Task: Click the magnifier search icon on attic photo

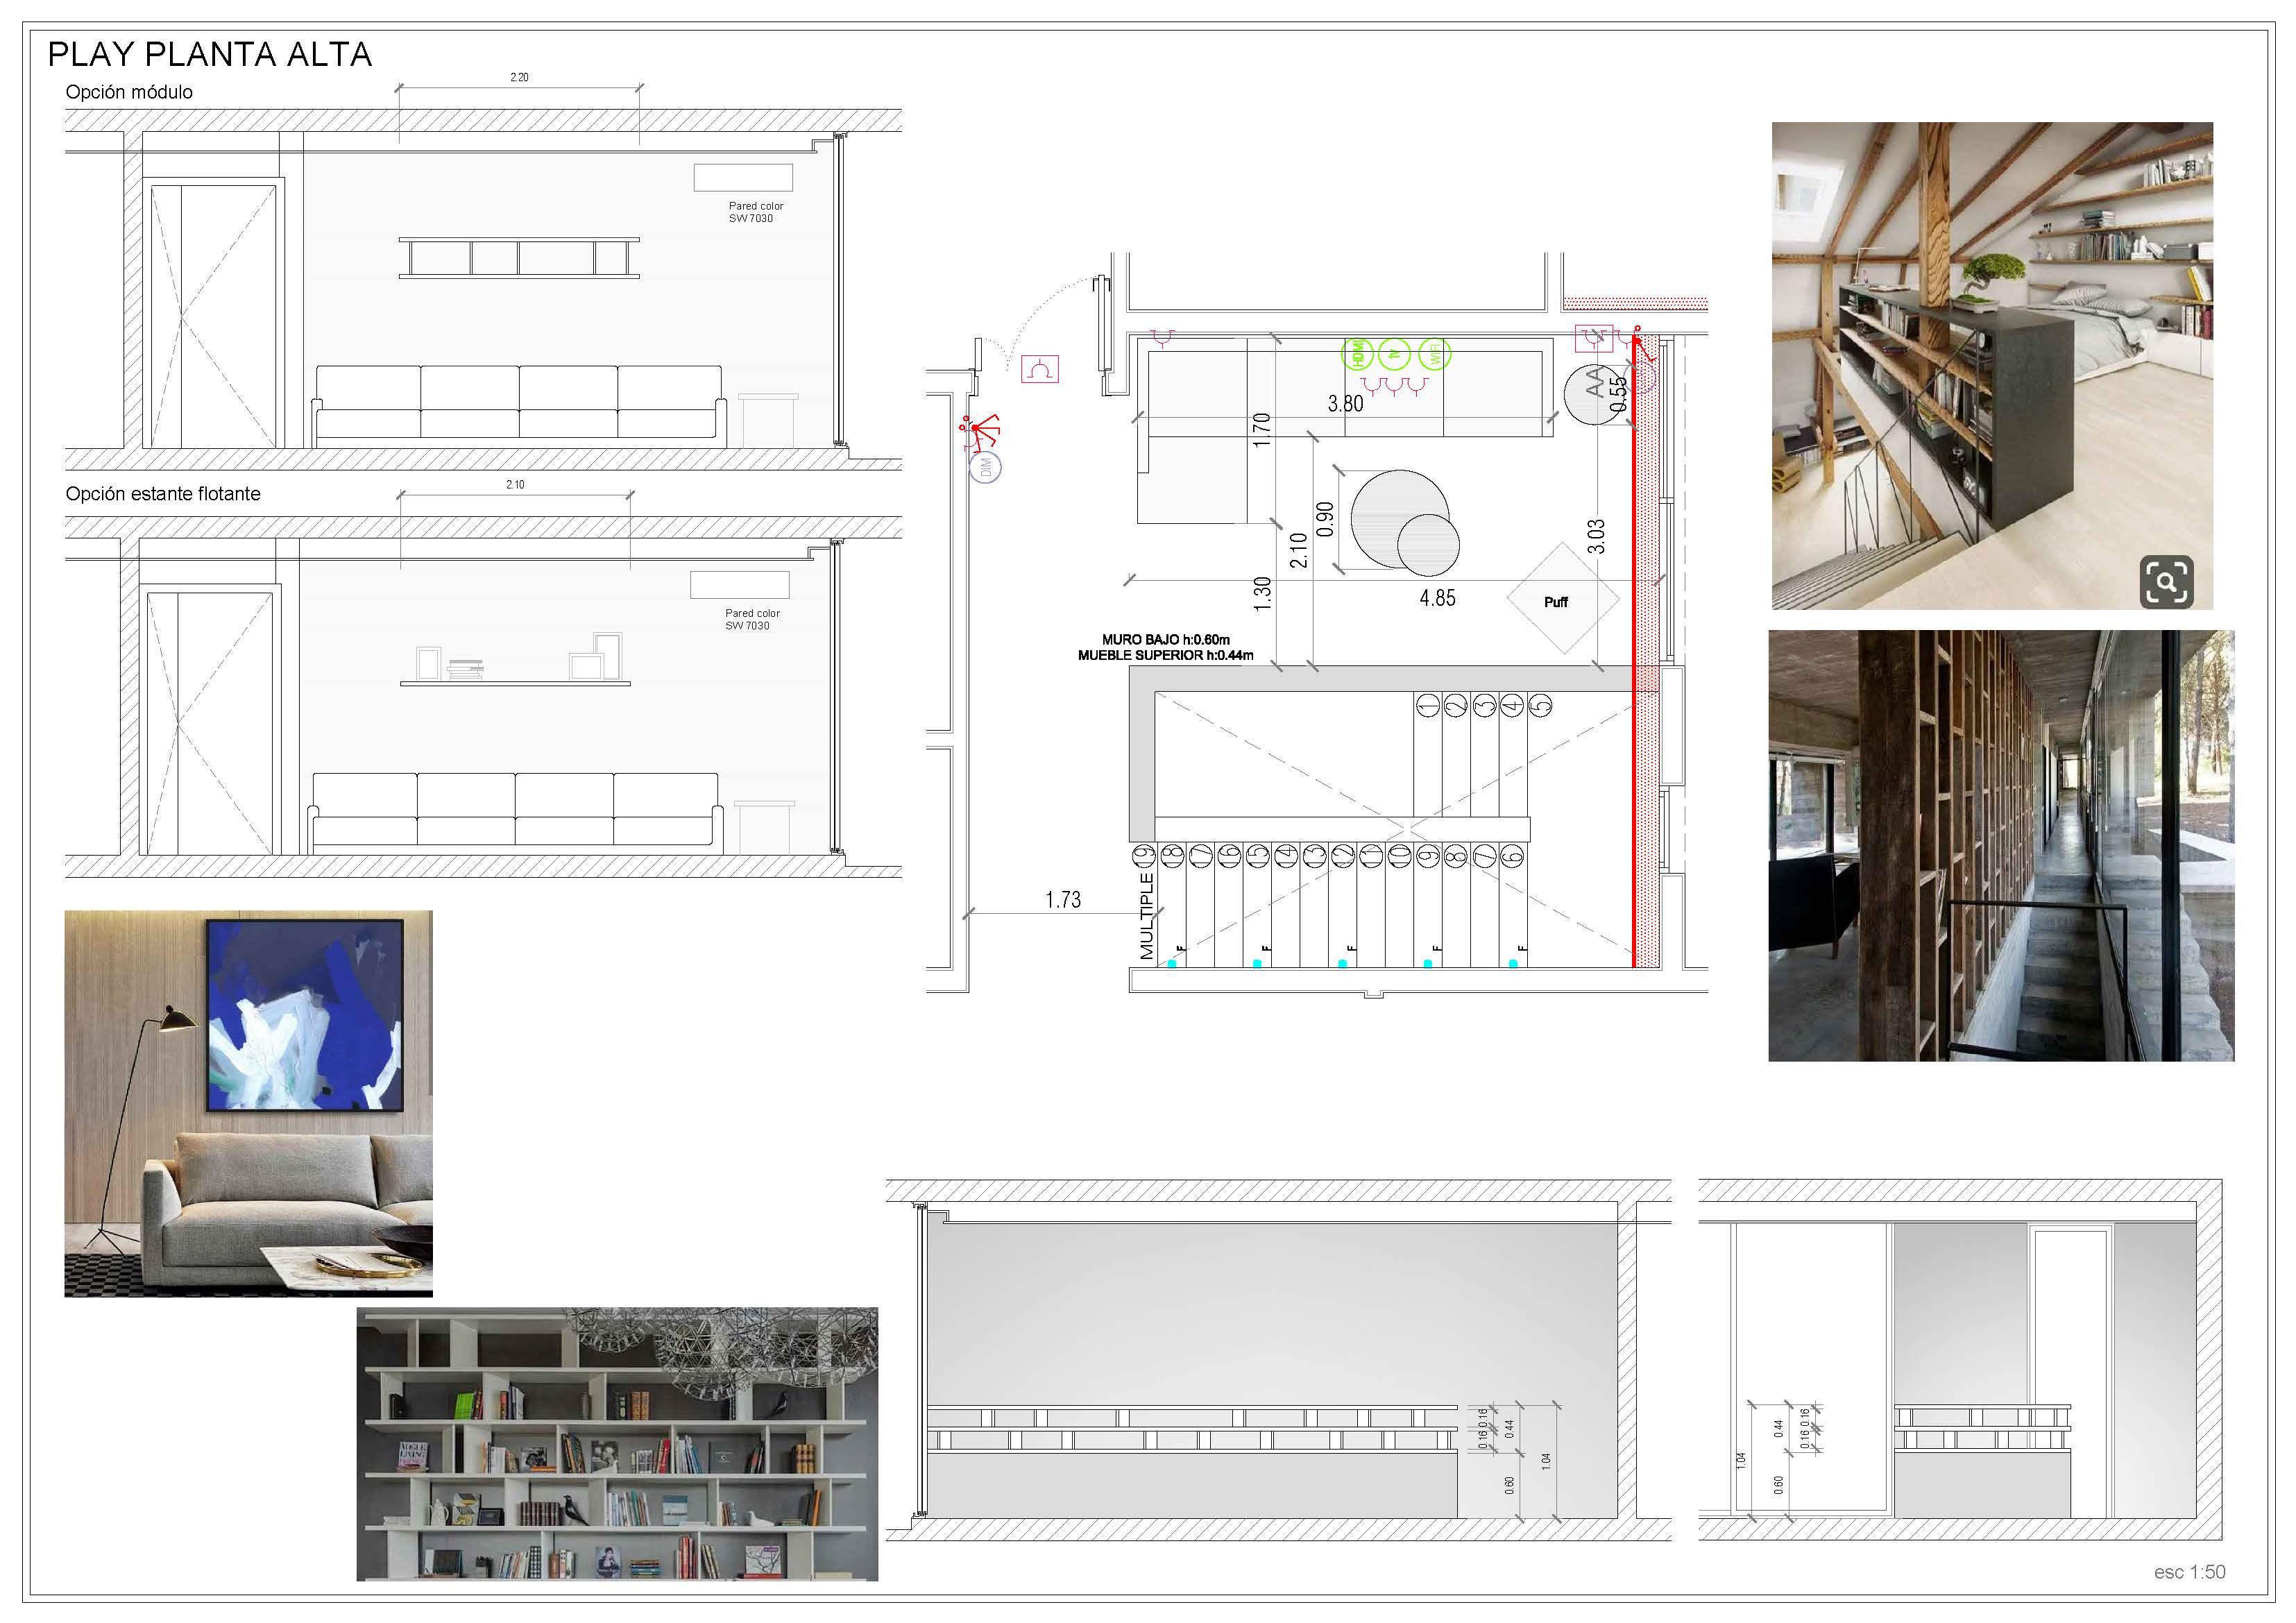Action: click(2166, 582)
